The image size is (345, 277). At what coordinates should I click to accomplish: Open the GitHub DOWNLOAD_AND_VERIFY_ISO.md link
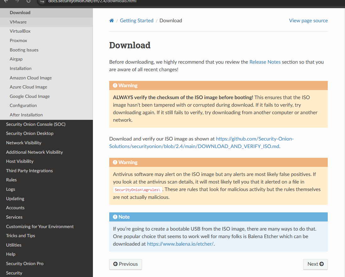coord(201,142)
